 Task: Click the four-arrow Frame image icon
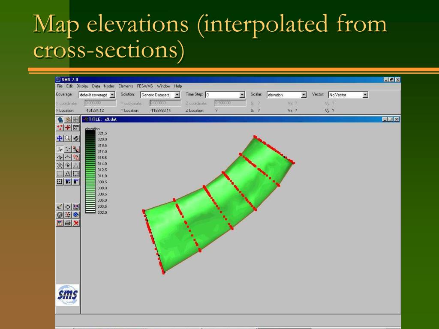pos(68,207)
